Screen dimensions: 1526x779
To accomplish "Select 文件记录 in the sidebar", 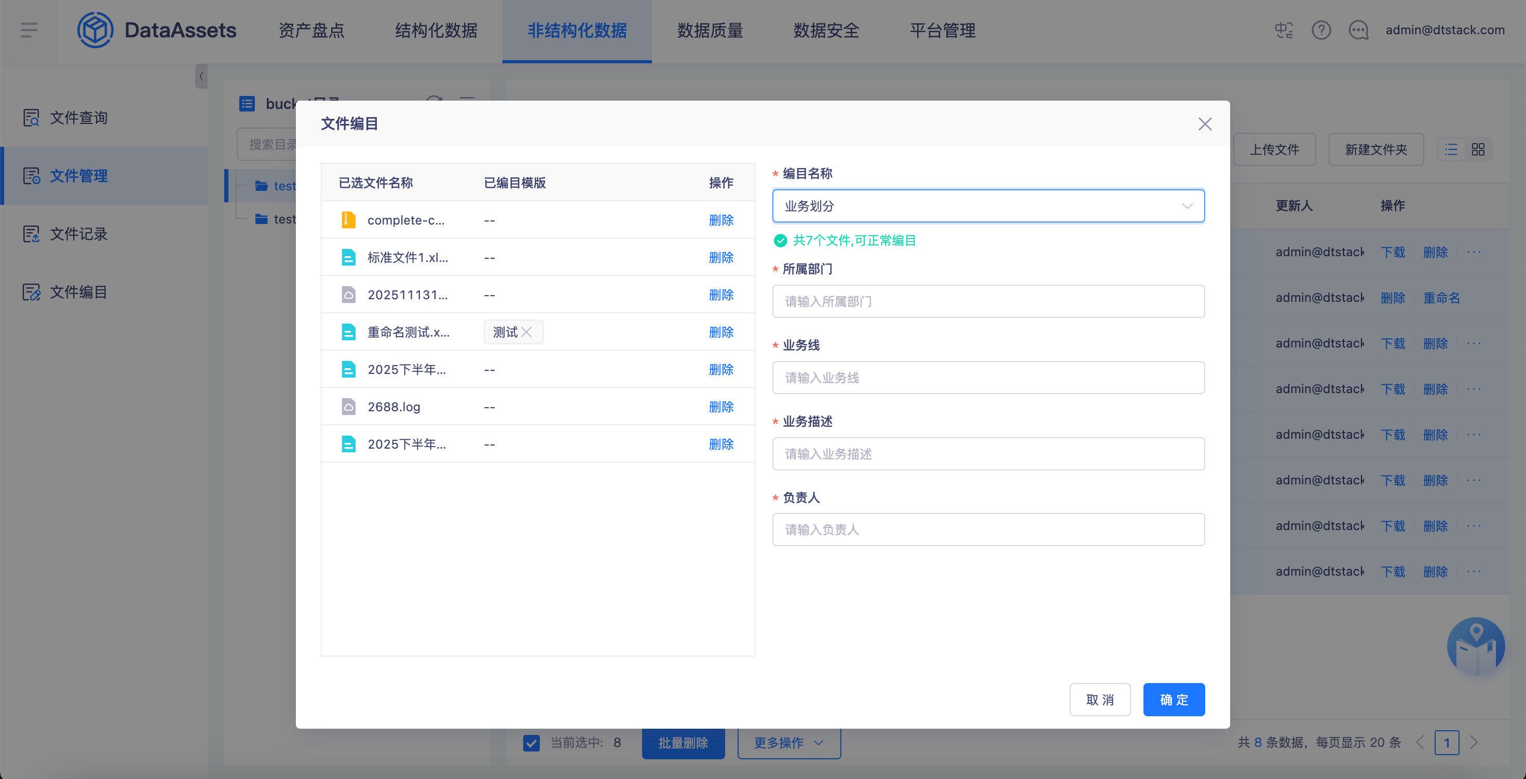I will 78,234.
